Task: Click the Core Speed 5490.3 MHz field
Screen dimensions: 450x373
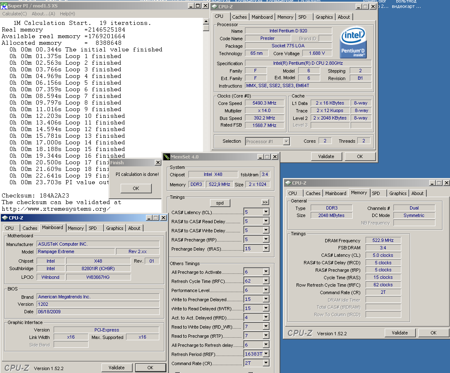Action: point(265,103)
